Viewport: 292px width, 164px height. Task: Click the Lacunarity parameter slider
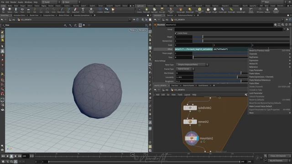pos(220,77)
